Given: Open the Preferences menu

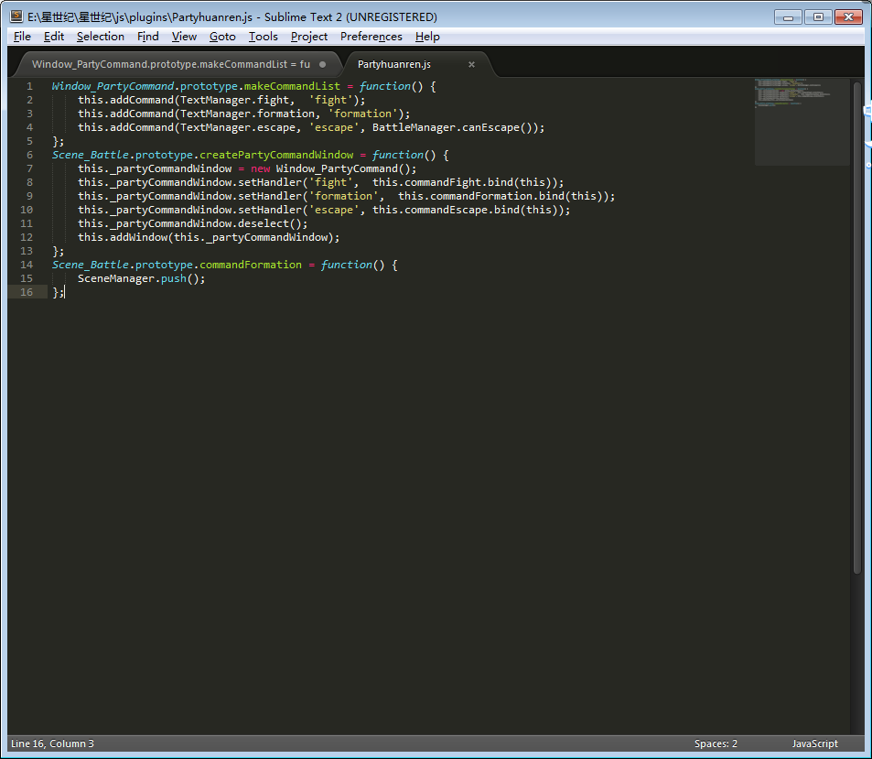Looking at the screenshot, I should (x=371, y=37).
